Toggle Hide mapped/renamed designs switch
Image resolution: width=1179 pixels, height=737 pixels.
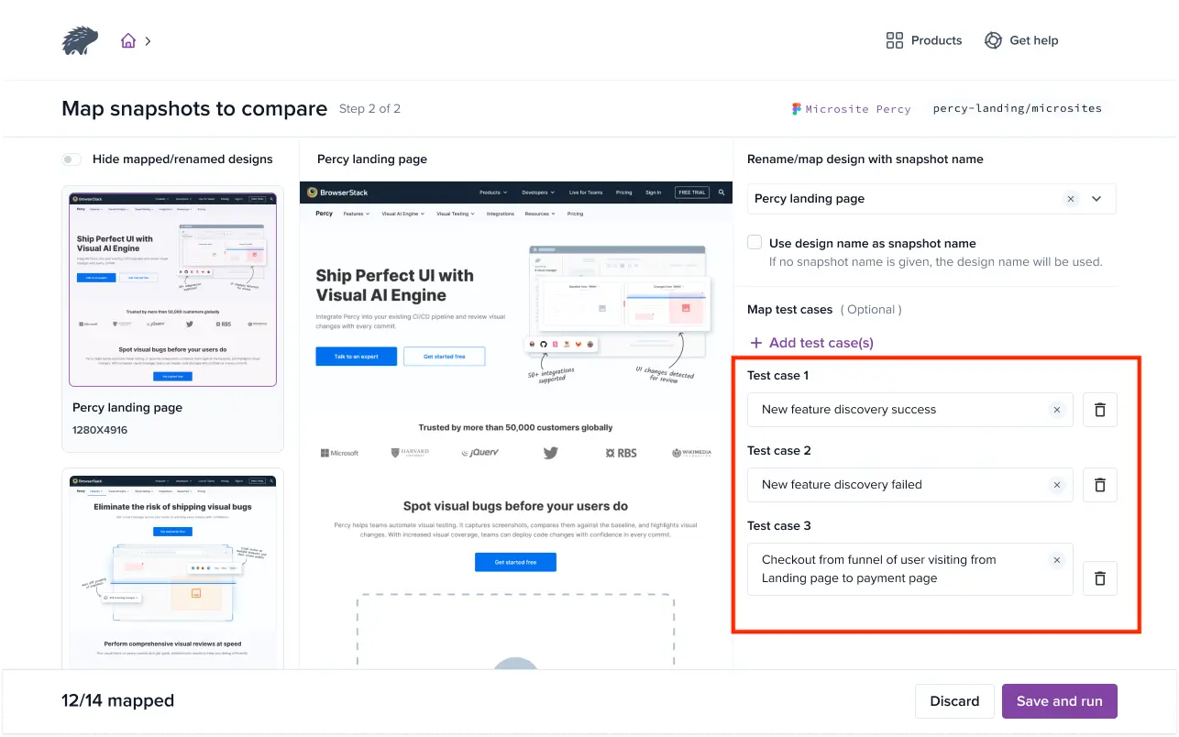(x=72, y=159)
